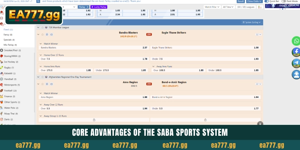Favorite the Amo Region match star
Viewport: 300px width, 150px height.
(x=42, y=84)
